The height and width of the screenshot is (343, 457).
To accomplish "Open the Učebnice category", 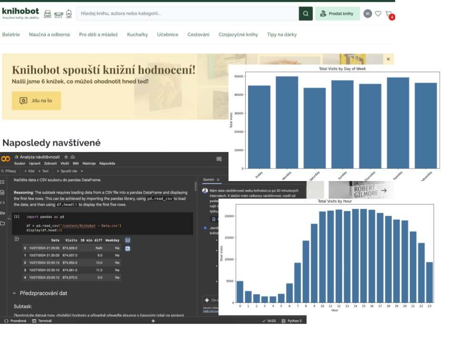I will coord(168,34).
